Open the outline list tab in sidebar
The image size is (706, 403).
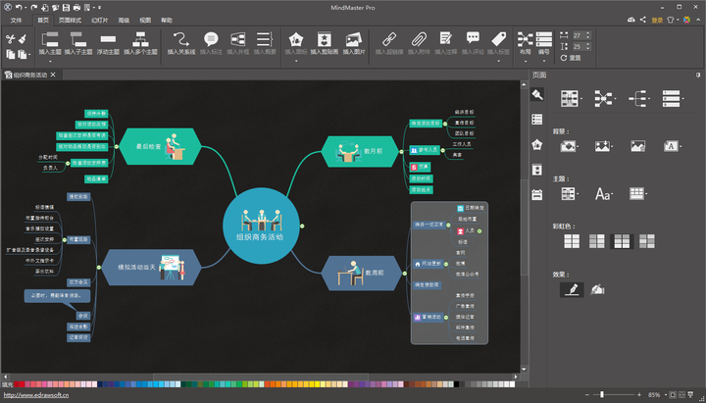pos(536,120)
